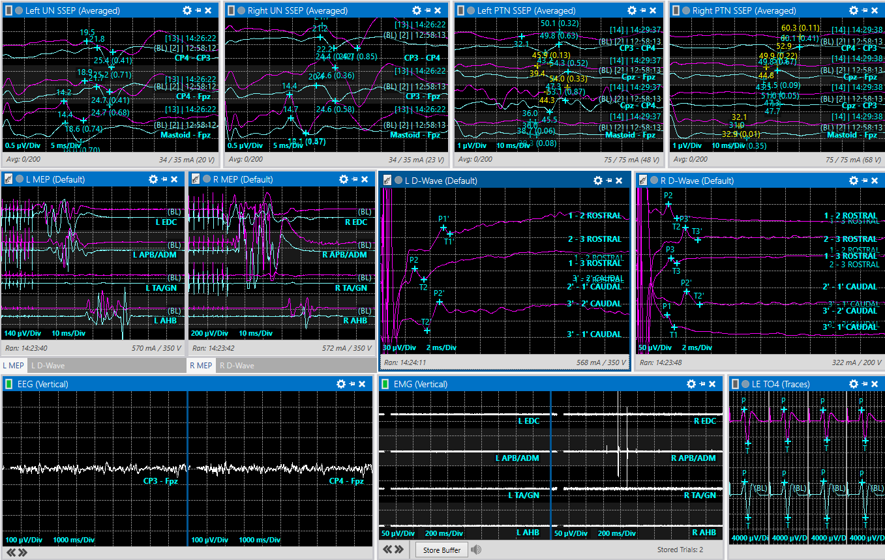Click the Stored Trials: 2 status text

click(680, 550)
